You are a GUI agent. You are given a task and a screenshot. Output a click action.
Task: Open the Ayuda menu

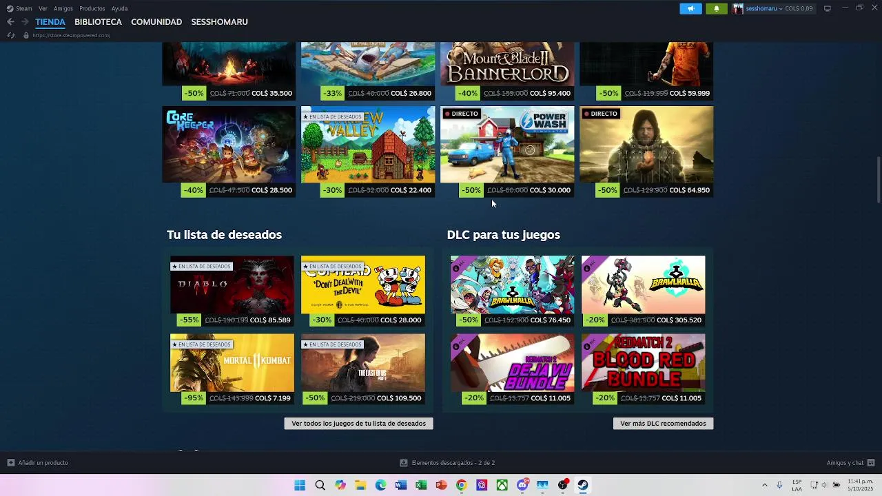[119, 8]
